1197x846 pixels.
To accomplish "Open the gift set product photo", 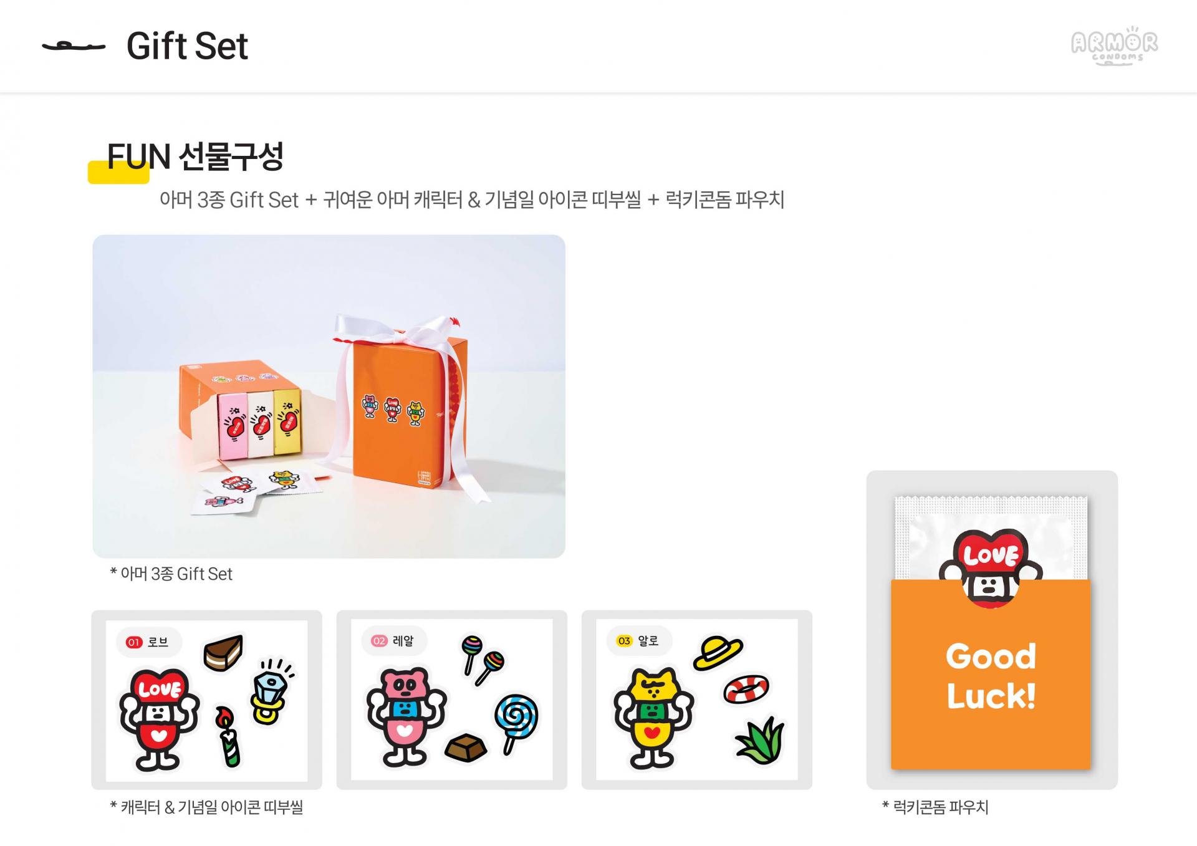I will (329, 397).
